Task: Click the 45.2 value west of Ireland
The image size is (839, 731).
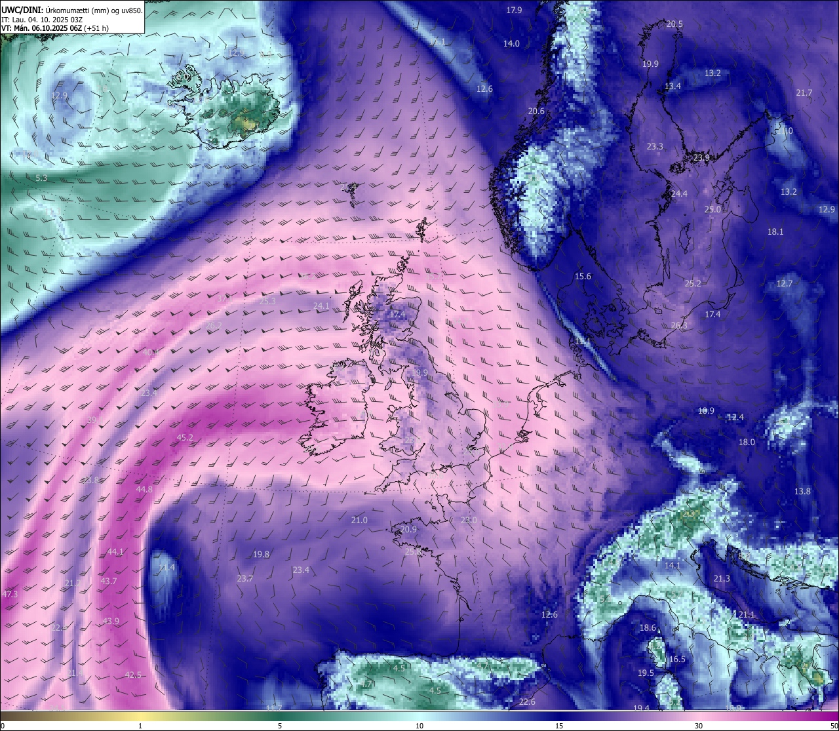Action: (x=185, y=438)
